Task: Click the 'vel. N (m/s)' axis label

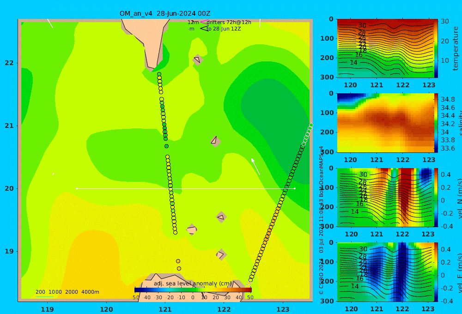Action: pos(460,198)
